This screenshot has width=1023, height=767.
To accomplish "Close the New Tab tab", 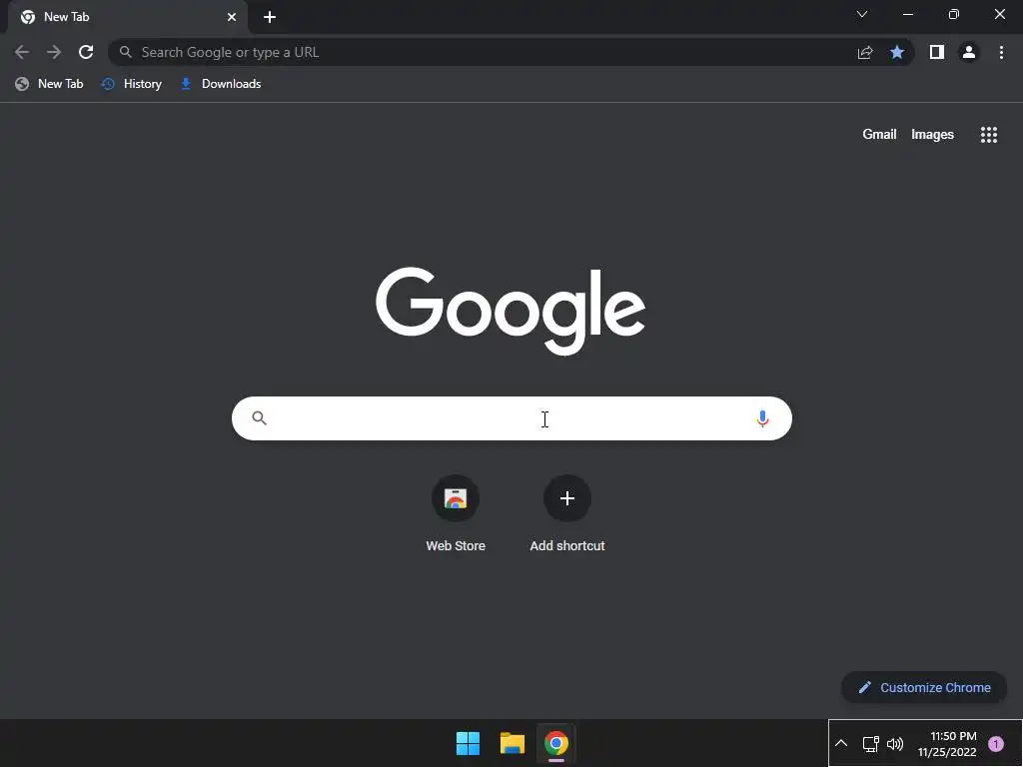I will coord(232,17).
